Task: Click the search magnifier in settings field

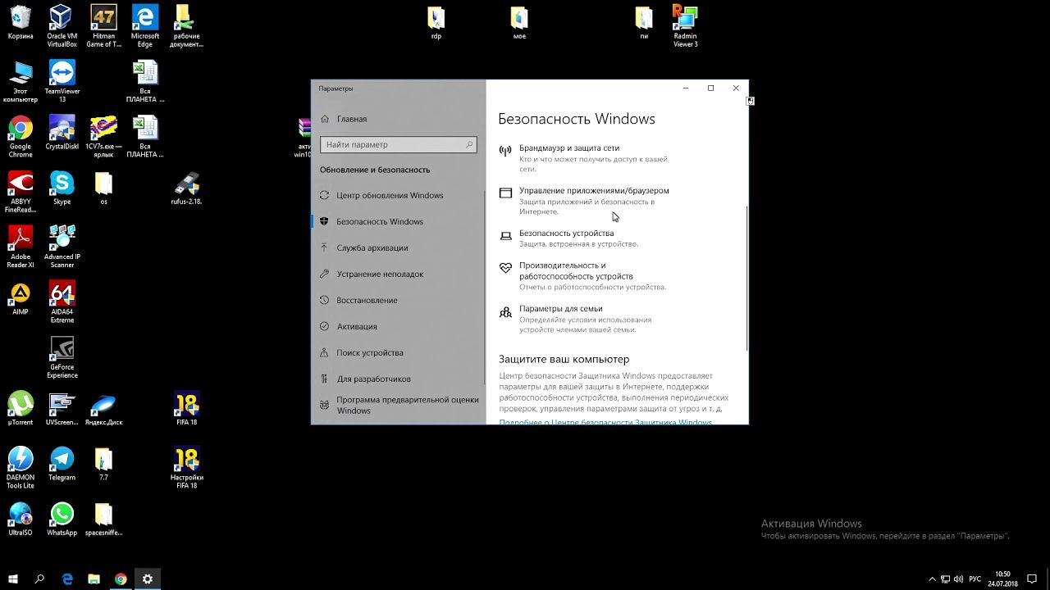Action: [469, 144]
